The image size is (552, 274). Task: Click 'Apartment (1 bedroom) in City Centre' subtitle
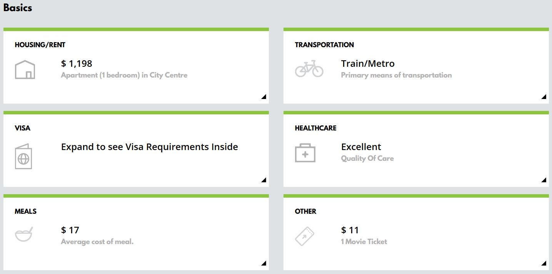click(124, 75)
